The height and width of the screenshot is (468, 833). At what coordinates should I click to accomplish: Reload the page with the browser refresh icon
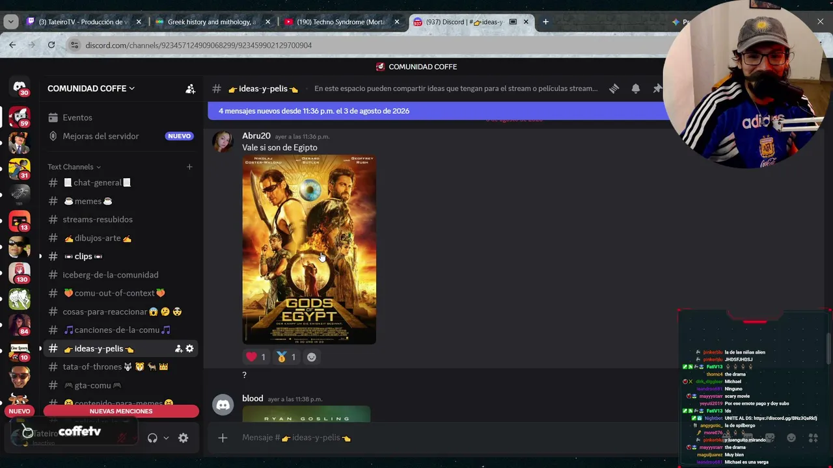click(51, 45)
